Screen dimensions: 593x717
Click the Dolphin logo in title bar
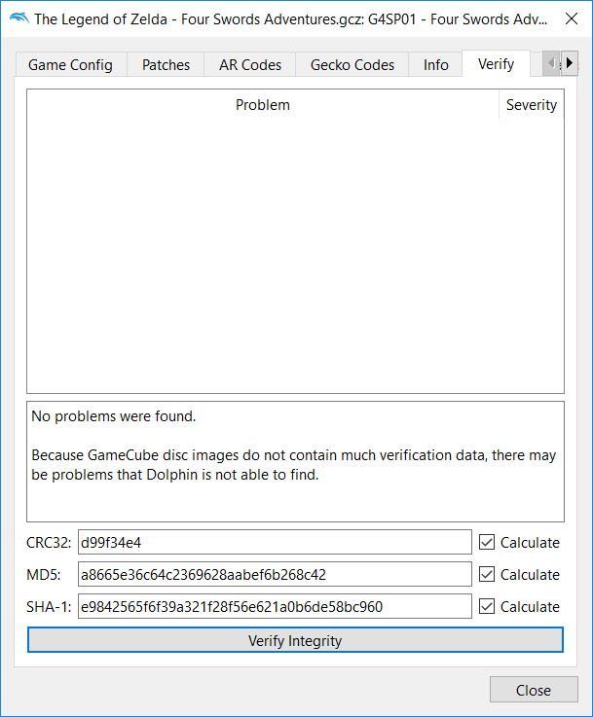pos(19,18)
